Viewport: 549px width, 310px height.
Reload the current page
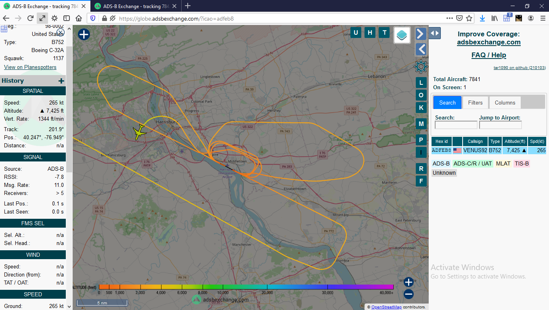click(30, 18)
